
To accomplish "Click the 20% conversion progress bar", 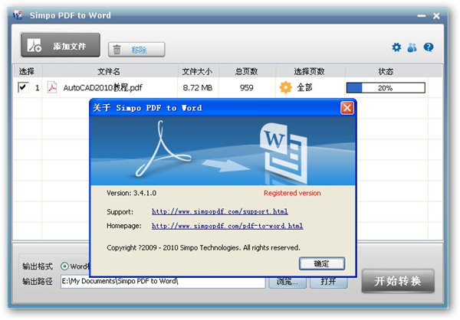I will 386,87.
